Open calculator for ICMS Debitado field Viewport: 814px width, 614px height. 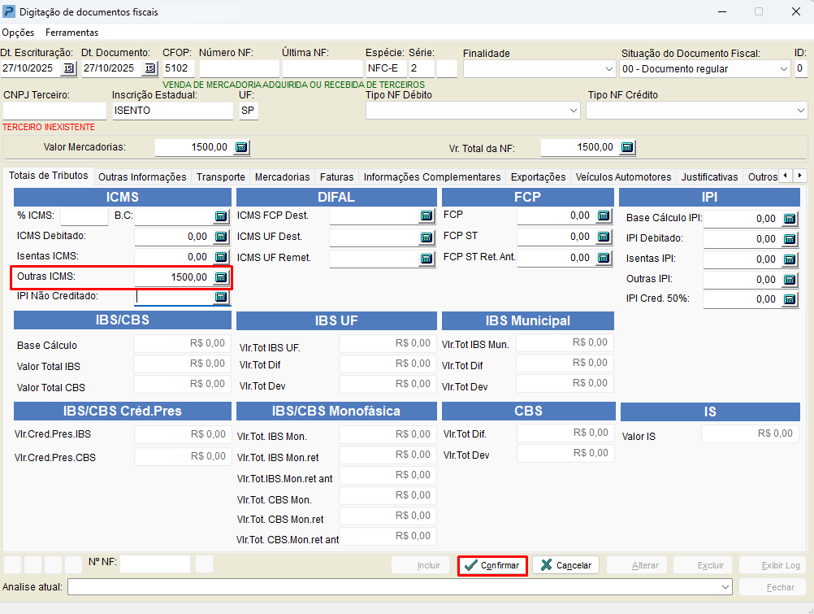click(x=220, y=237)
